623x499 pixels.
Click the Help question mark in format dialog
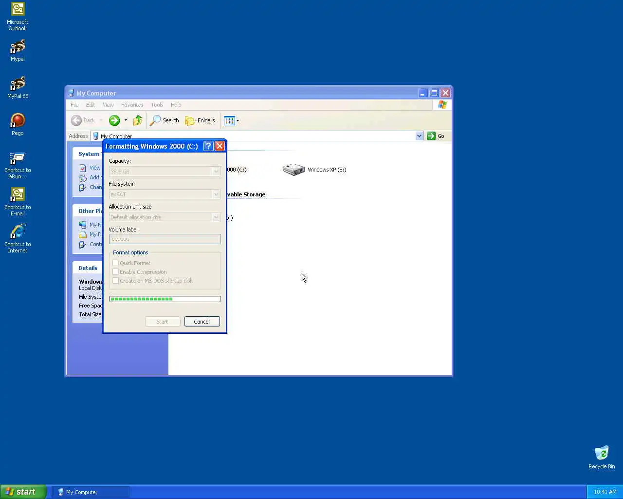[x=208, y=146]
